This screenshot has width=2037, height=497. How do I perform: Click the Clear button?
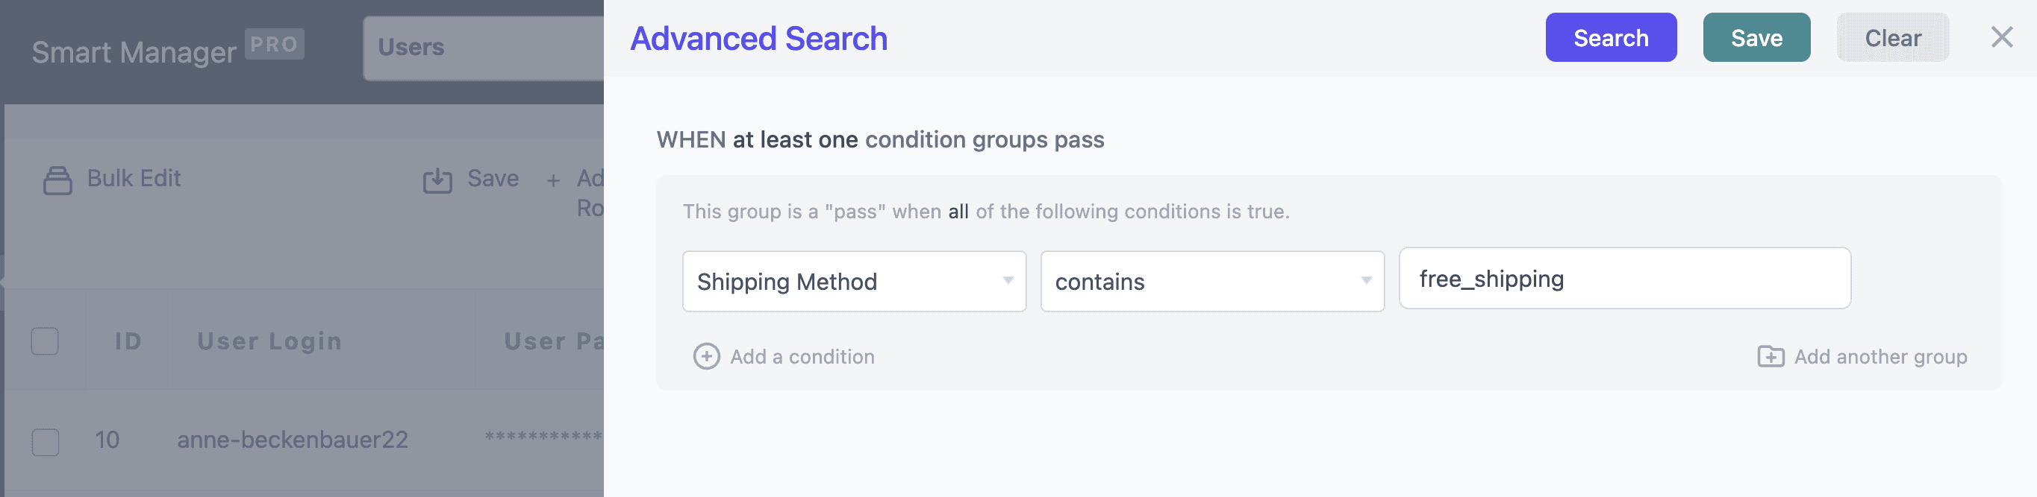coord(1892,38)
